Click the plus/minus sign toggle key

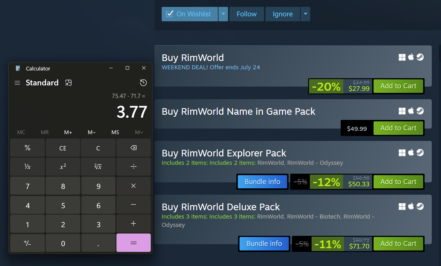(x=27, y=243)
